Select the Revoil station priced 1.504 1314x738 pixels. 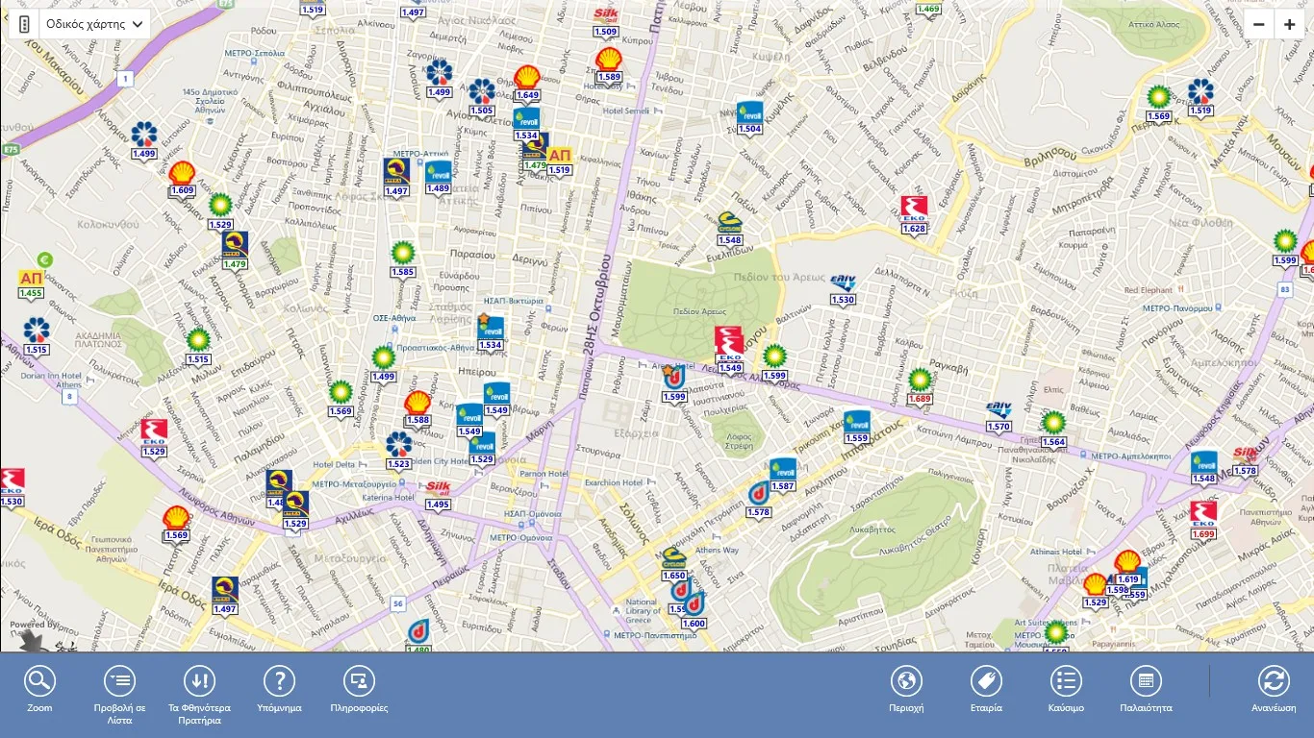point(749,118)
